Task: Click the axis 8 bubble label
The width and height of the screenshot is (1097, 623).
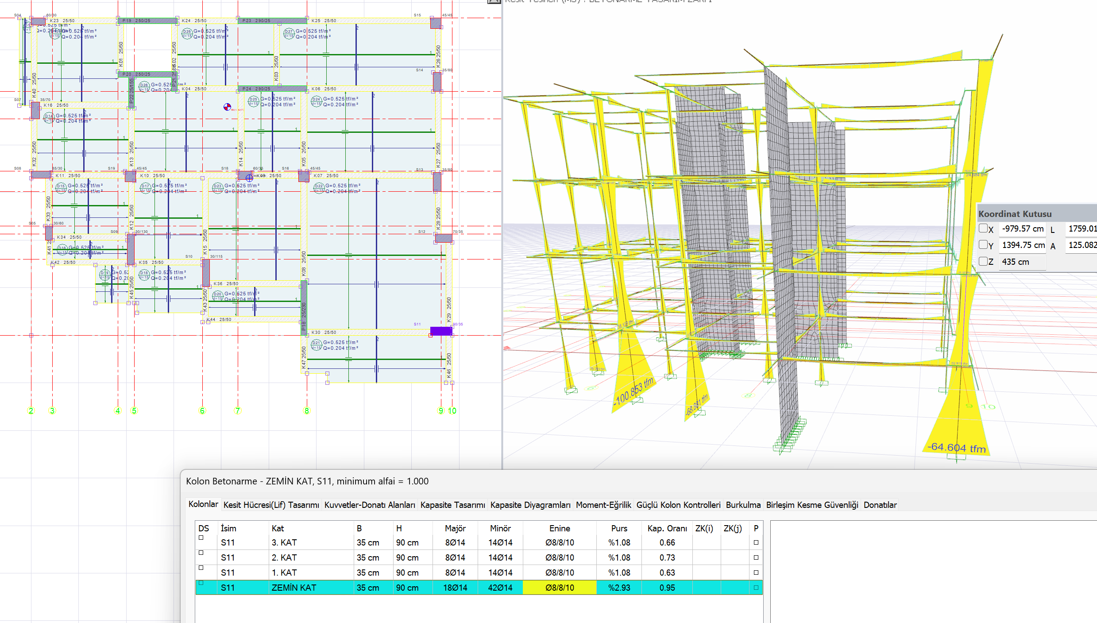Action: pyautogui.click(x=306, y=410)
